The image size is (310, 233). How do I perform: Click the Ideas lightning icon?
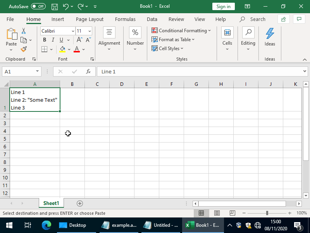coord(270,33)
